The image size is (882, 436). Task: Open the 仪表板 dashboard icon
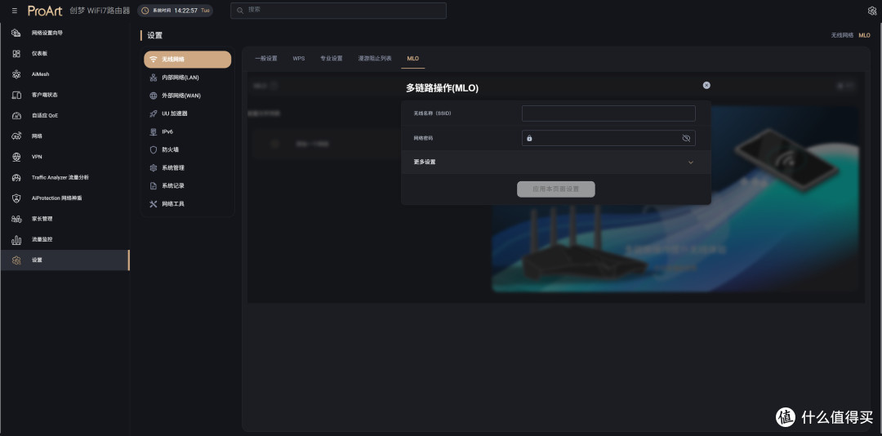(x=16, y=53)
